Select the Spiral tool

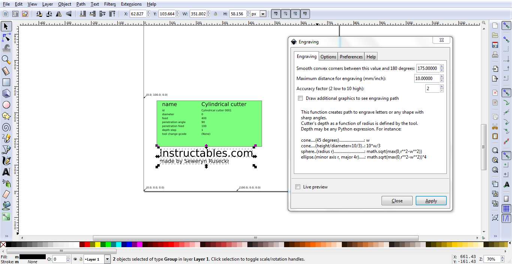click(x=6, y=127)
